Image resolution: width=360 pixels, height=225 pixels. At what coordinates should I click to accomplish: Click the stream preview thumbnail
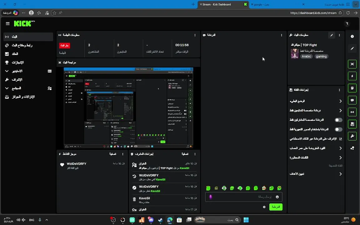click(128, 108)
